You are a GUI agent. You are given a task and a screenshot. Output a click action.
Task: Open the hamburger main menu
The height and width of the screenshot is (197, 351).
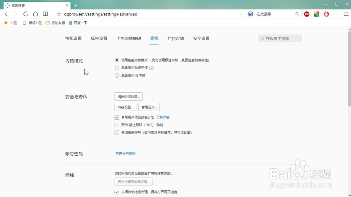[x=346, y=14]
